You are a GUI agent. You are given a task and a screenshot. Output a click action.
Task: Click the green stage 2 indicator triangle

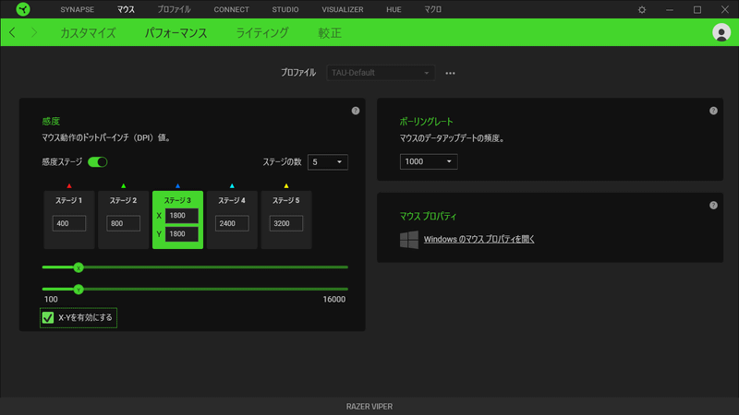[124, 186]
